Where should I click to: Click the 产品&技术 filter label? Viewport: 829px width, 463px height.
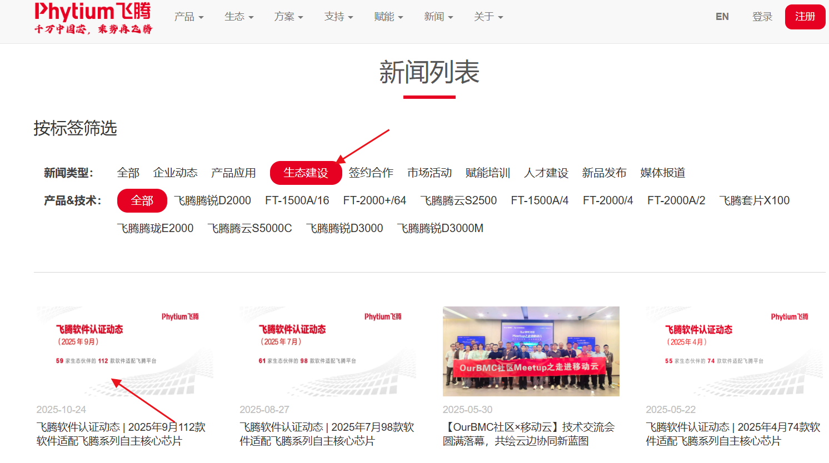tap(73, 200)
